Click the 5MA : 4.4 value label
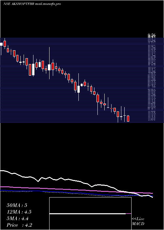The width and height of the screenshot is (164, 230). [x=18, y=218]
